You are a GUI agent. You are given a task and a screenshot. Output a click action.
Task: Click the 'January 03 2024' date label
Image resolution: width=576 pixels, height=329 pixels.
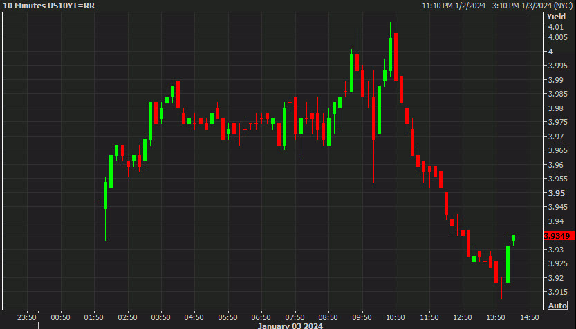[x=290, y=326]
